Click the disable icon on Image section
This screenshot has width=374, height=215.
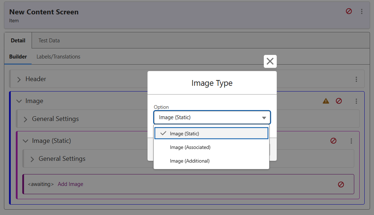point(338,101)
